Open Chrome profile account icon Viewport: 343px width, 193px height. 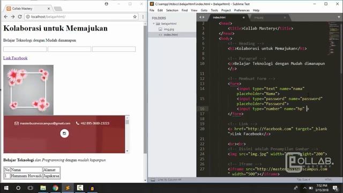coord(106,4)
